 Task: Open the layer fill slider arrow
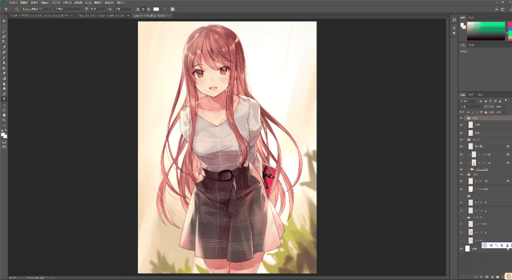[506, 112]
